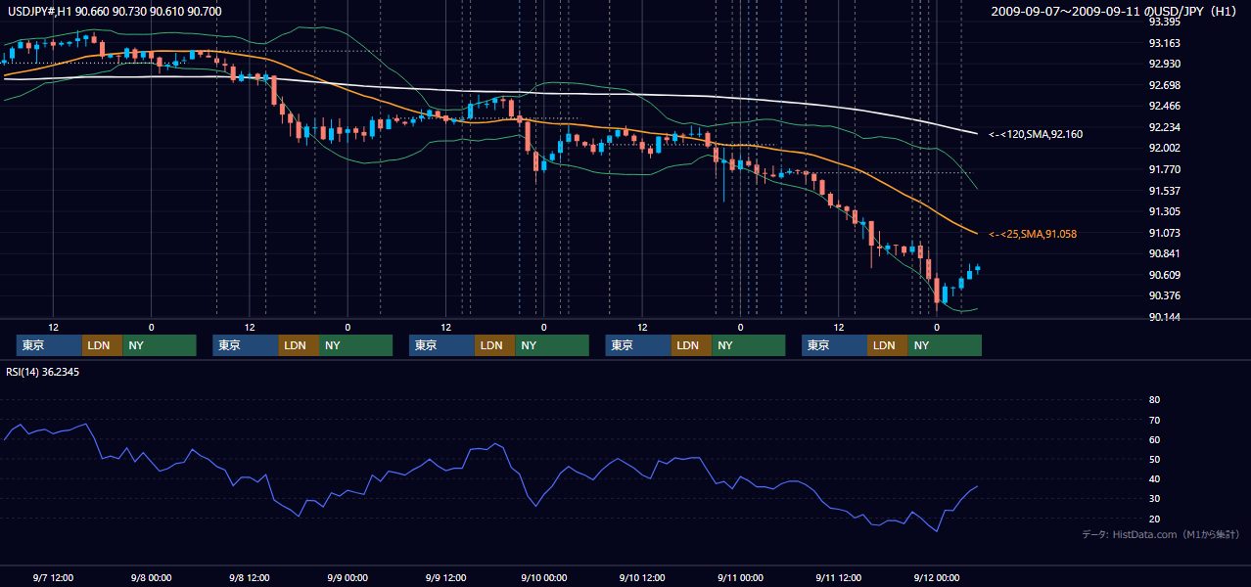Select price axis value 90.376
This screenshot has height=587, width=1251.
click(x=1164, y=295)
